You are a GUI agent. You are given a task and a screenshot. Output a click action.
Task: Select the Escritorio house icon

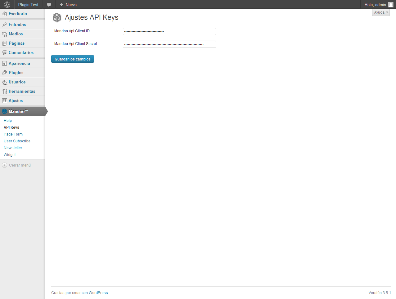[4, 14]
